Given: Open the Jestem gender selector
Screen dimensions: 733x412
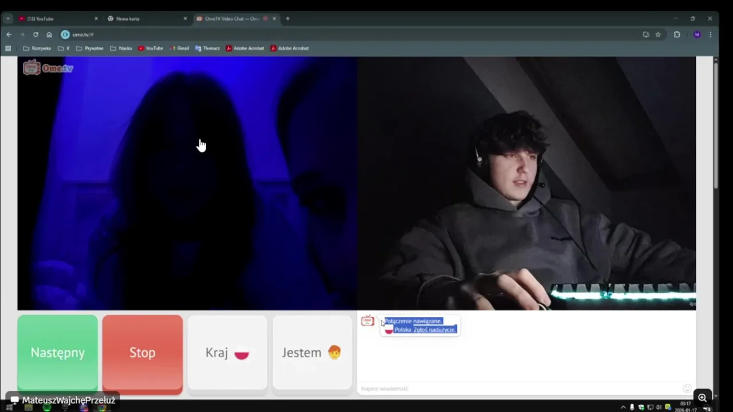Looking at the screenshot, I should [312, 352].
